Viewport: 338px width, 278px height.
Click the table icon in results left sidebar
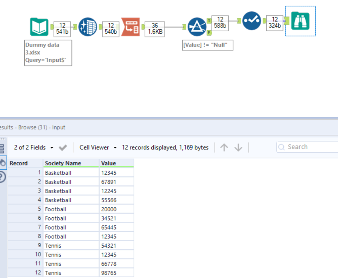3,148
